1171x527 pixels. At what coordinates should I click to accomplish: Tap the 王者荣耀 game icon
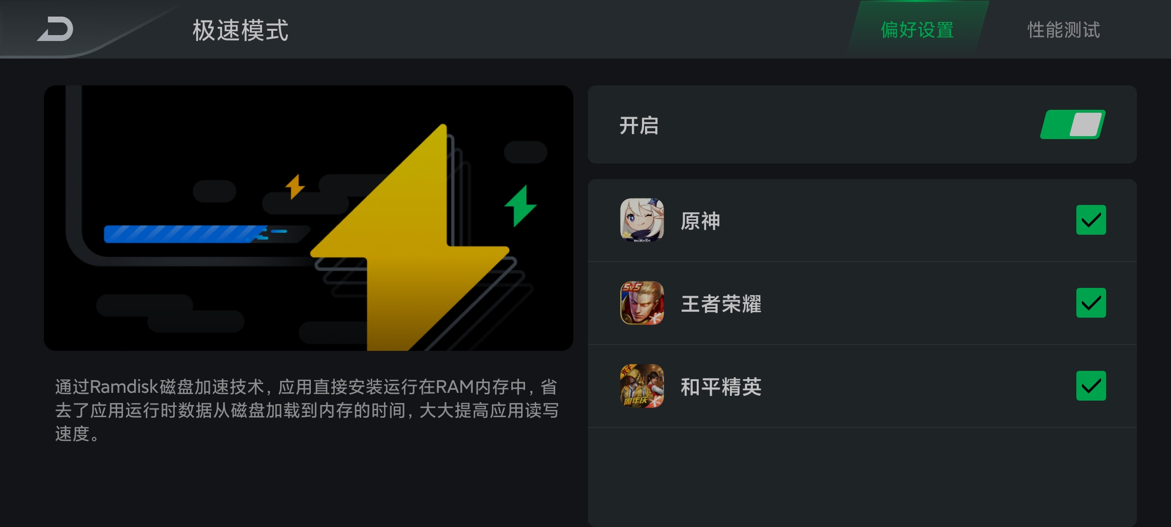click(x=642, y=303)
